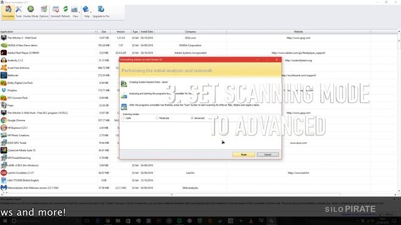Select the Google Chrome icon in list

click(4, 120)
